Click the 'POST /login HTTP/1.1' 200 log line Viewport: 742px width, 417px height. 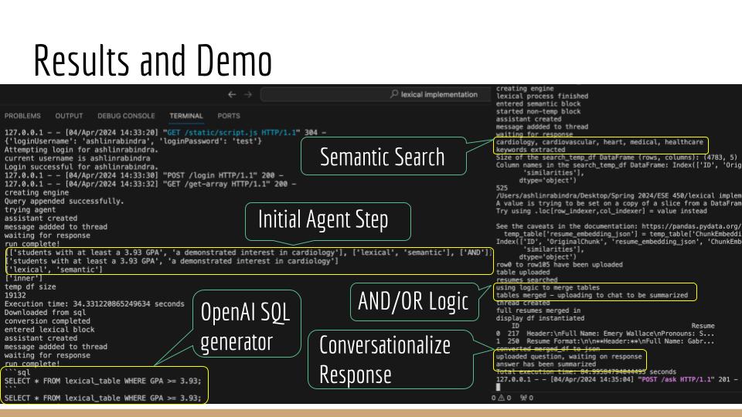(144, 175)
